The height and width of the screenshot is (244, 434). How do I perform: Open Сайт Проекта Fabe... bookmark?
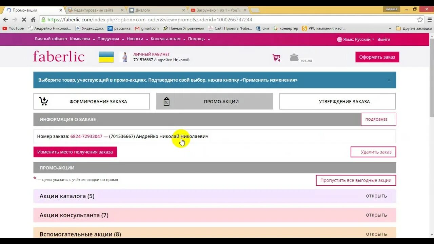click(230, 28)
